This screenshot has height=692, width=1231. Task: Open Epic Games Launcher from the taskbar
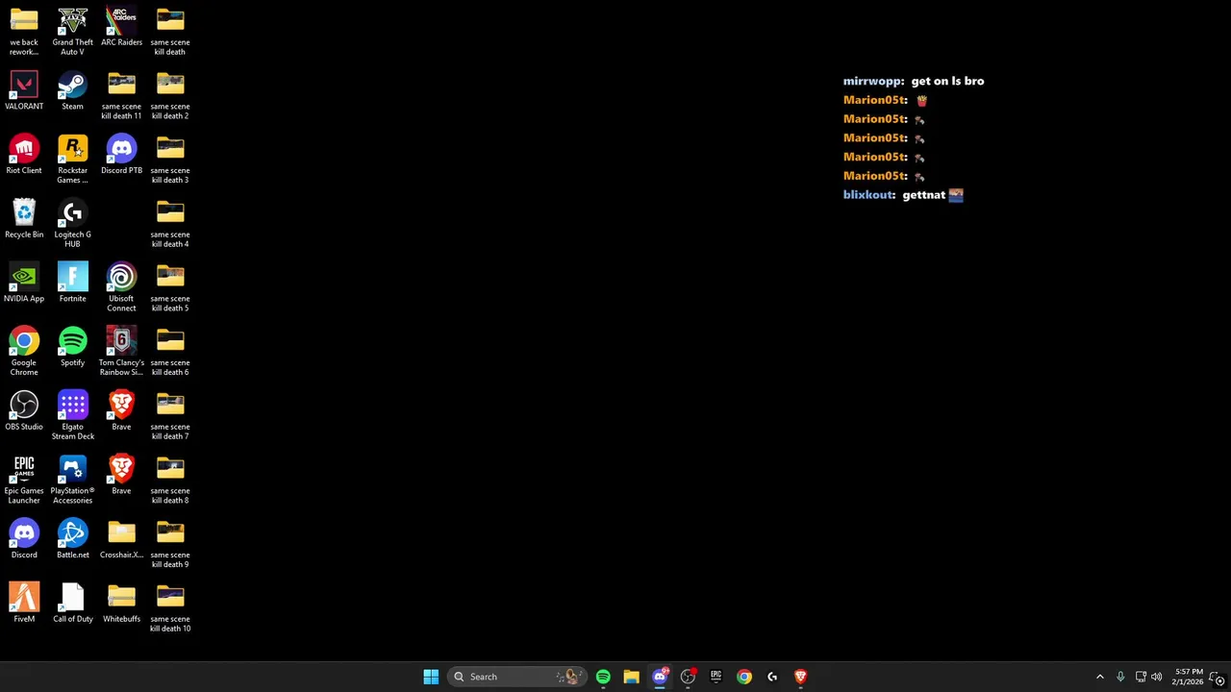coord(716,677)
